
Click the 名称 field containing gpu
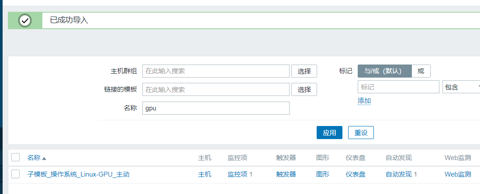pos(216,108)
